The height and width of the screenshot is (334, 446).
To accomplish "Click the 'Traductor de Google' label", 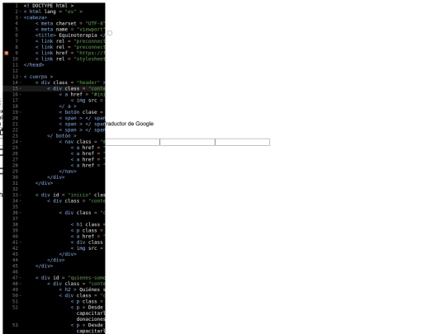I will tap(129, 124).
